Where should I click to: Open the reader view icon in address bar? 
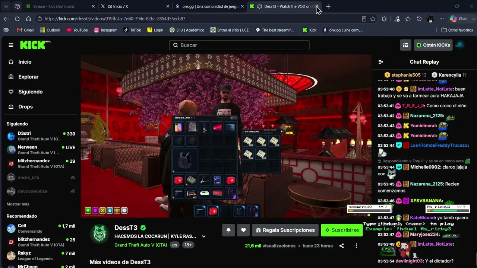click(364, 19)
